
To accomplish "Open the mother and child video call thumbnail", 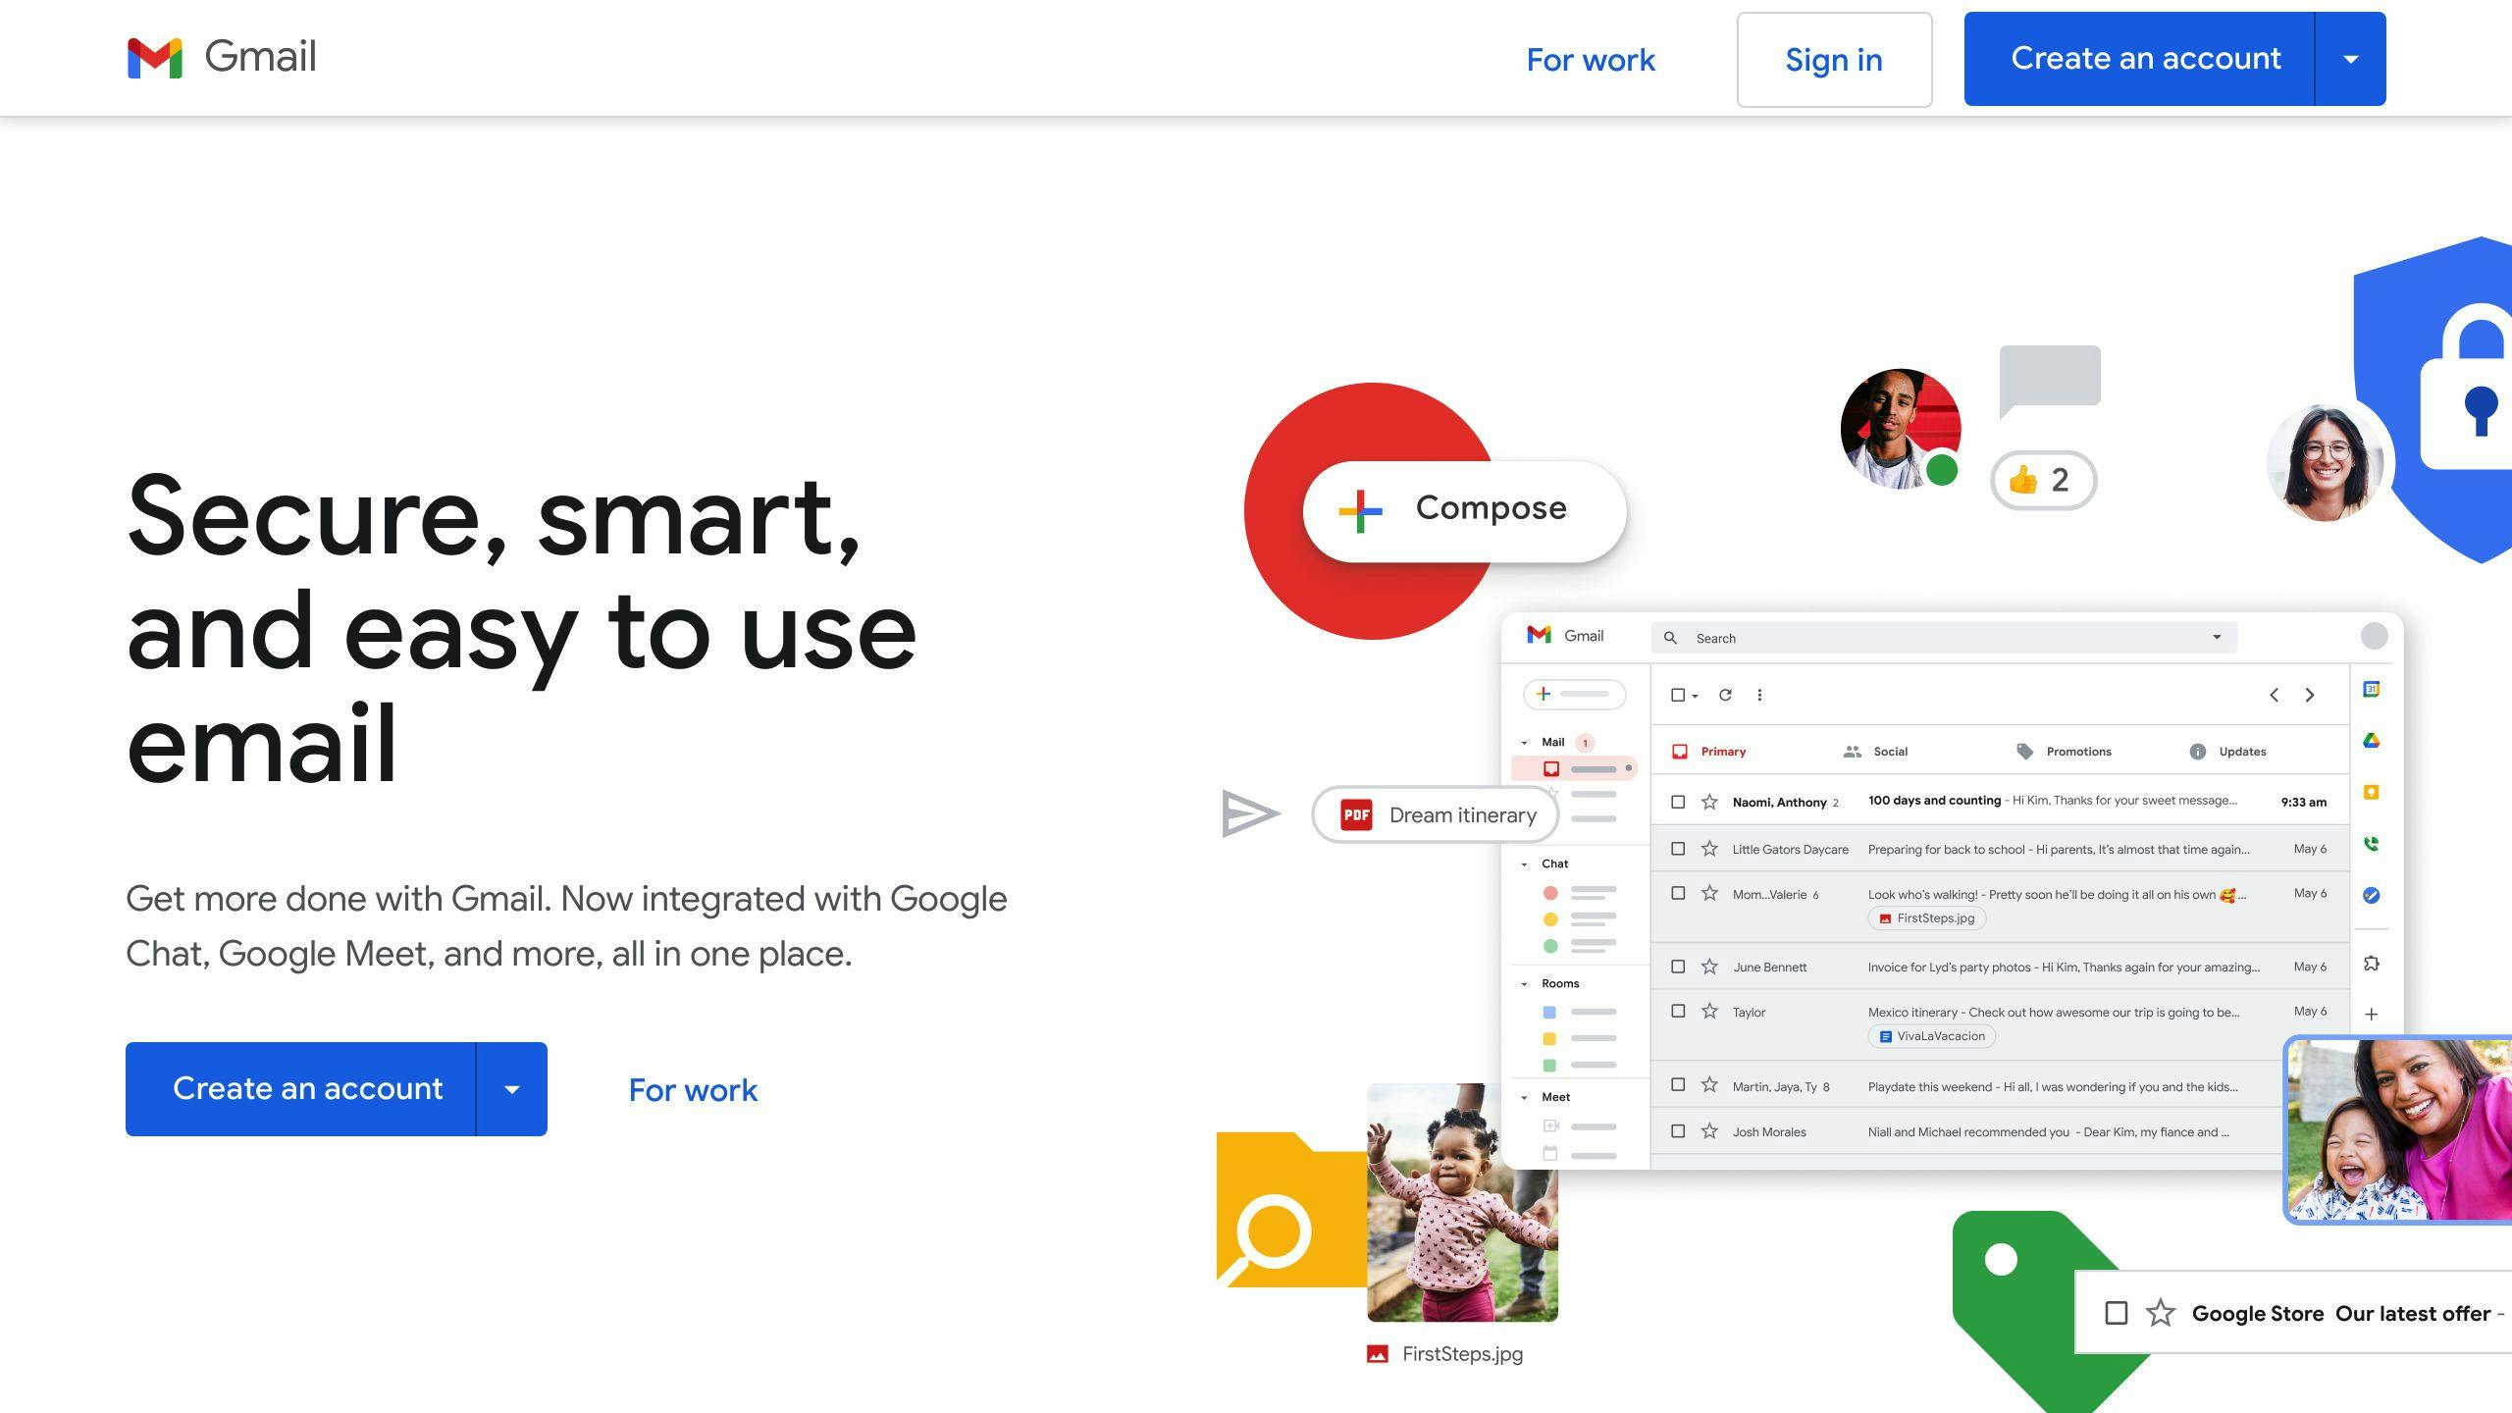I will click(2399, 1129).
